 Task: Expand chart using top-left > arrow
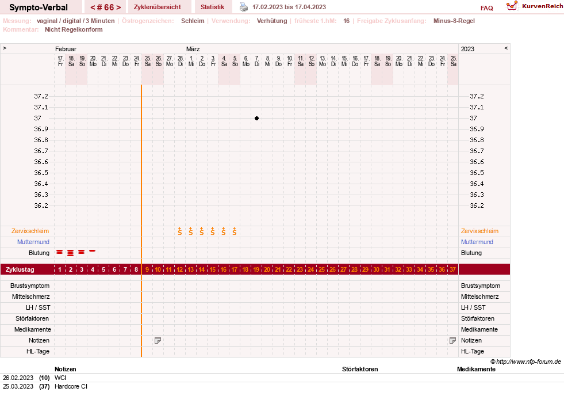pyautogui.click(x=5, y=48)
